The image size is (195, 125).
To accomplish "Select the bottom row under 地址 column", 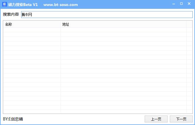I will [123, 112].
